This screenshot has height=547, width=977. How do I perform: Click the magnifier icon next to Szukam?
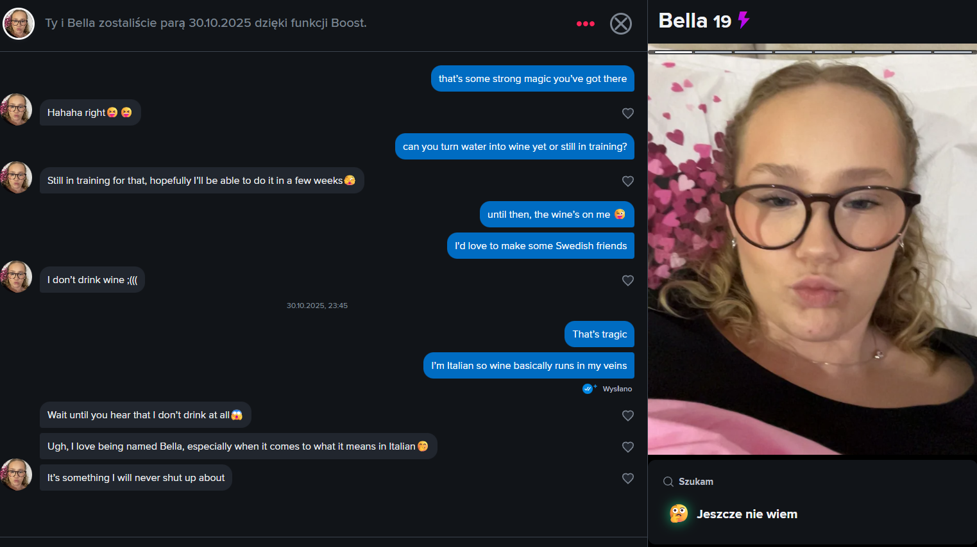[668, 482]
